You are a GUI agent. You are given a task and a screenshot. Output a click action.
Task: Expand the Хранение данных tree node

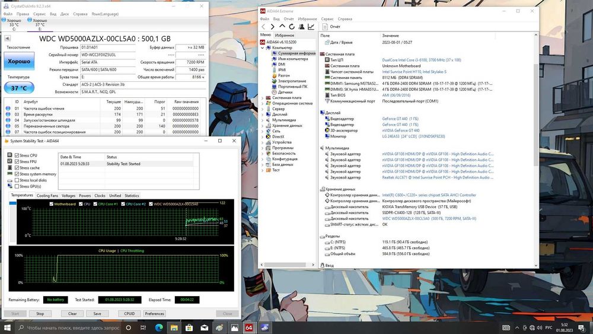[x=263, y=126]
